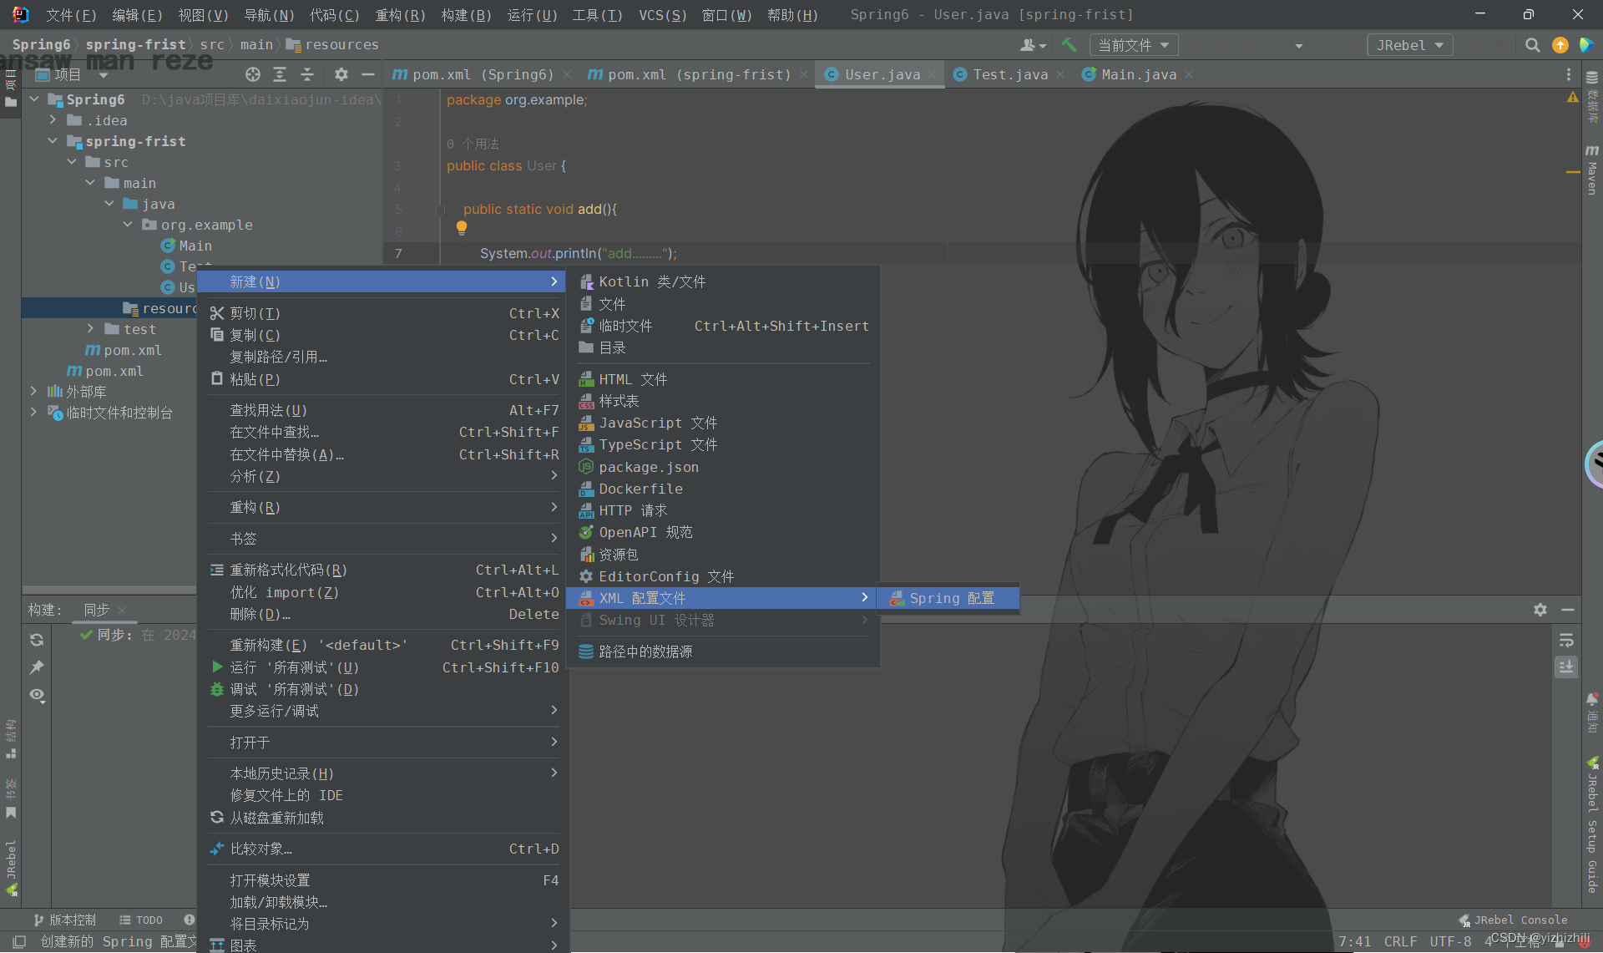Click the JRebel Console icon in status bar

pyautogui.click(x=1464, y=920)
